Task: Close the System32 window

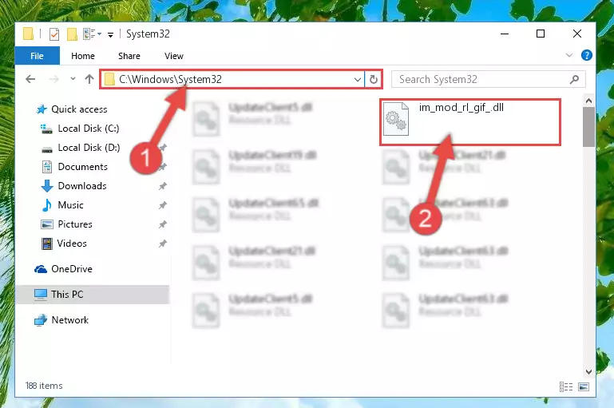Action: click(576, 34)
